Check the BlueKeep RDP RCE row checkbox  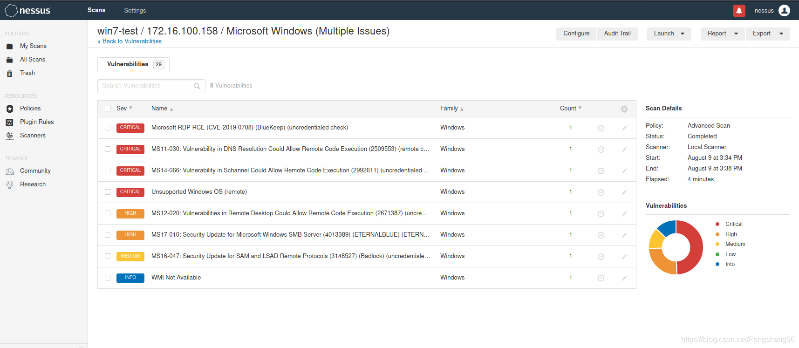108,128
